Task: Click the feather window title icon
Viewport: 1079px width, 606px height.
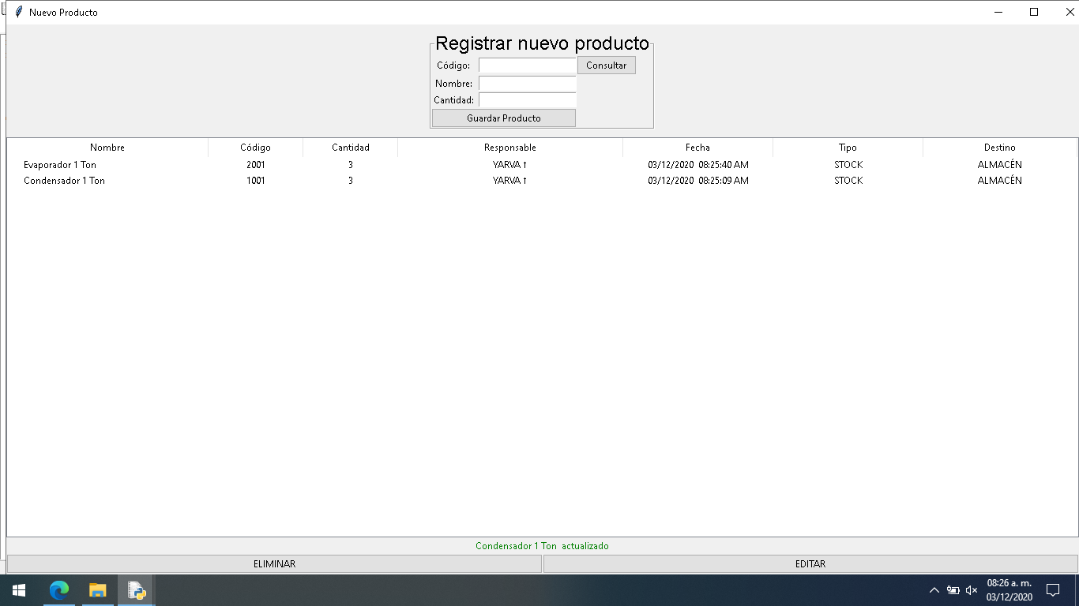Action: pos(19,12)
